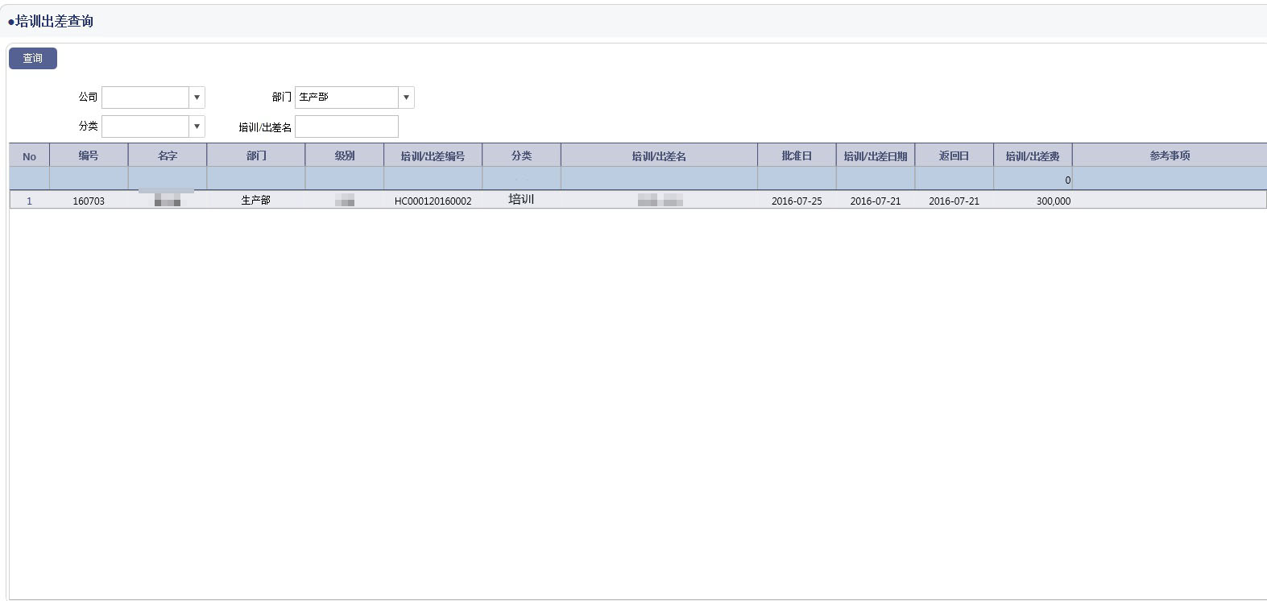Click the 培训/出差费 column header

coord(1033,155)
